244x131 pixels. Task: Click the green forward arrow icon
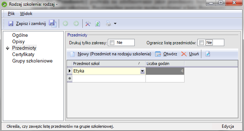point(76,24)
